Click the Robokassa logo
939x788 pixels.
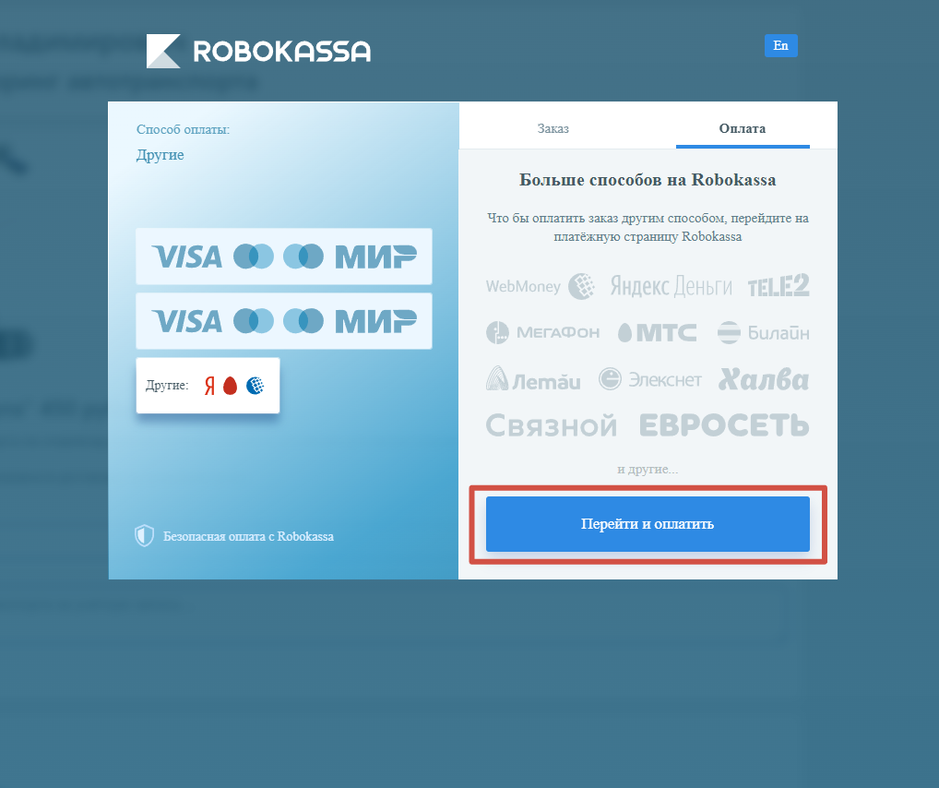(x=258, y=51)
